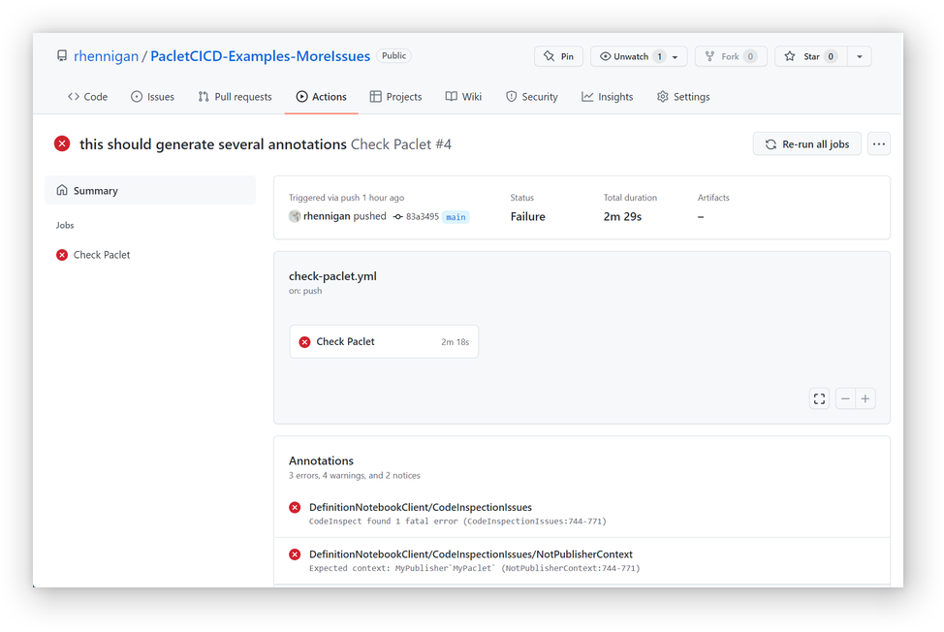Expand the Unwatch dropdown arrow
Screen dimensions: 944x632
point(675,57)
